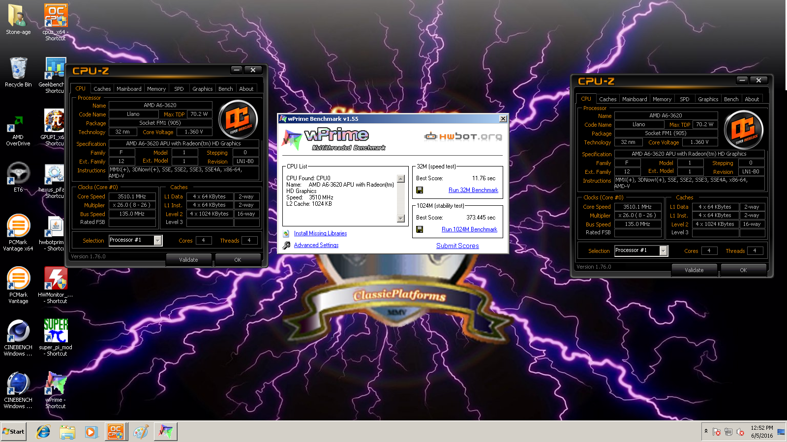The height and width of the screenshot is (442, 787).
Task: Open the Memory tab in the left CPU-Z window
Action: pyautogui.click(x=156, y=89)
